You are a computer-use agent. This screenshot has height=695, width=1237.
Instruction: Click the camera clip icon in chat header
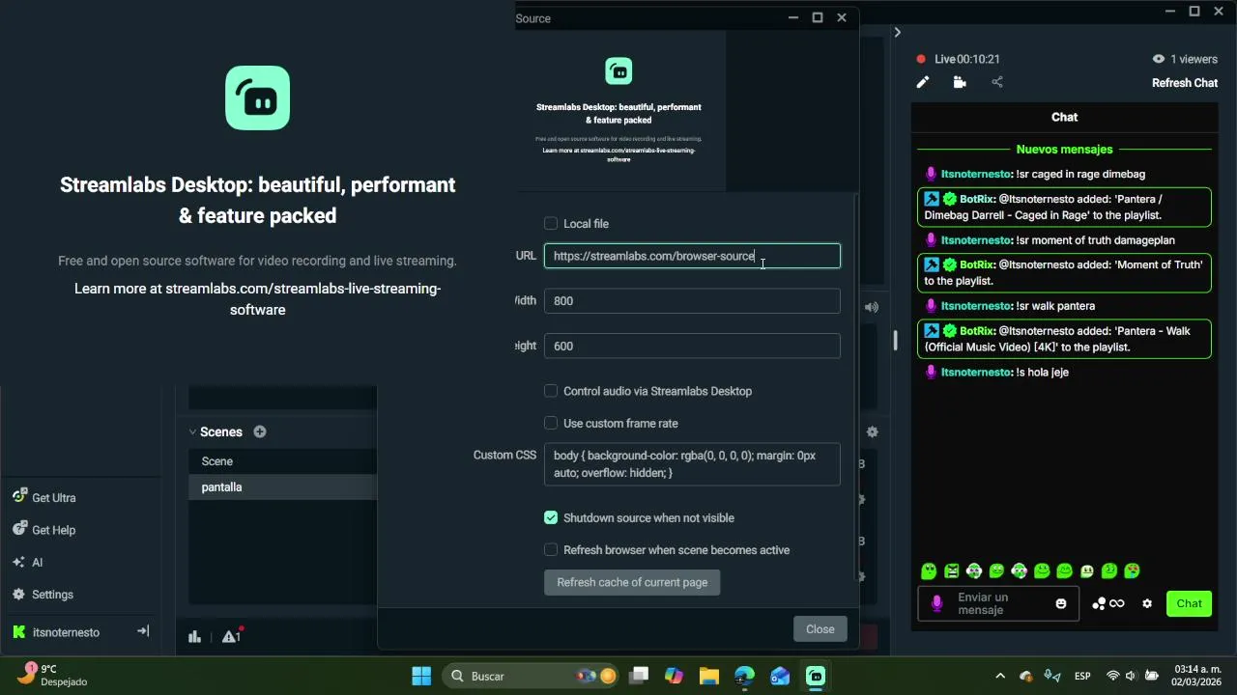point(960,83)
